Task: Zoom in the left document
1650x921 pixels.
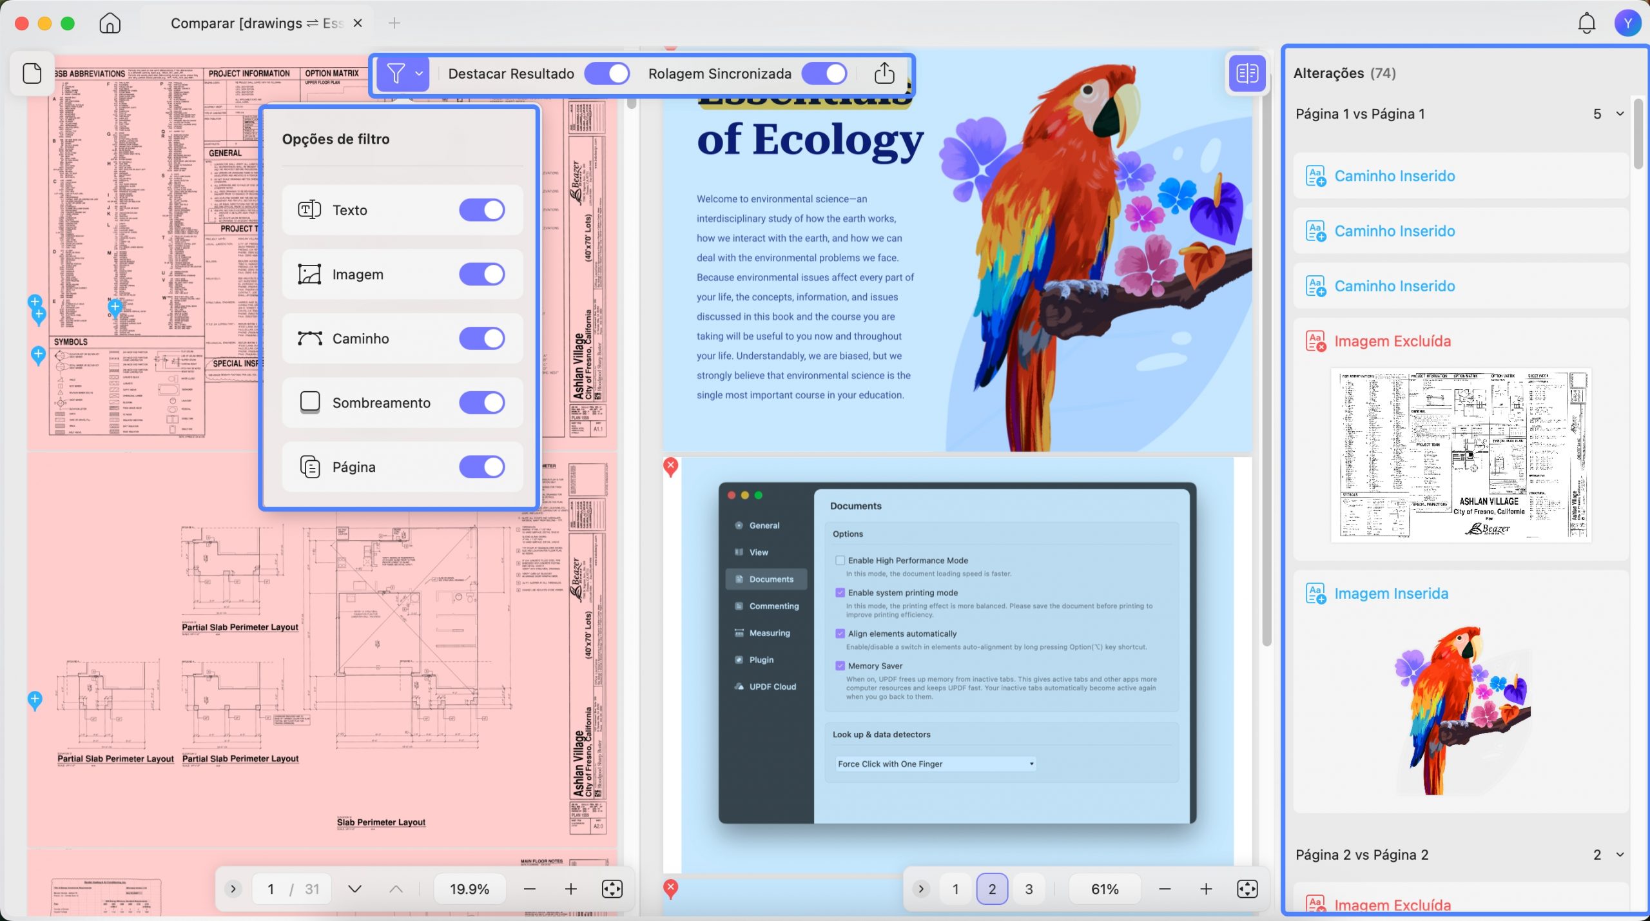Action: click(571, 889)
